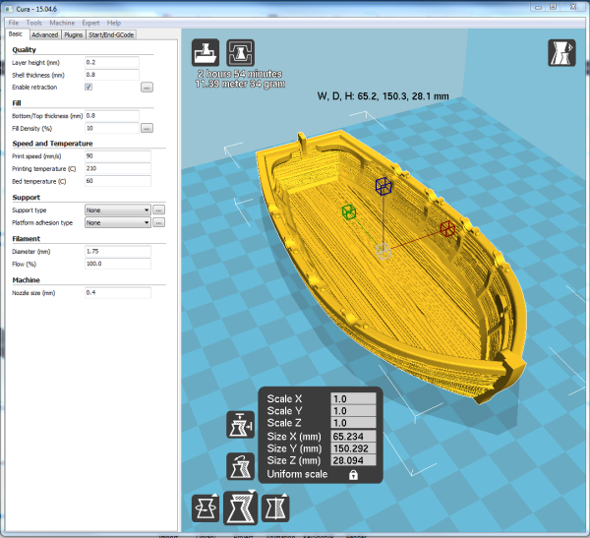
Task: Click the Load model icon
Action: (x=205, y=51)
